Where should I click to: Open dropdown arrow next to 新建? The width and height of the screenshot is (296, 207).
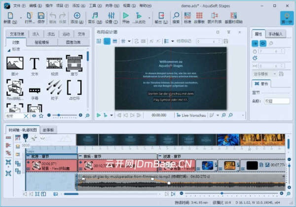point(21,18)
